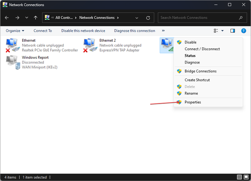Image resolution: width=251 pixels, height=181 pixels.
Task: Click the Ethernet 2 connection name
Action: tap(108, 40)
